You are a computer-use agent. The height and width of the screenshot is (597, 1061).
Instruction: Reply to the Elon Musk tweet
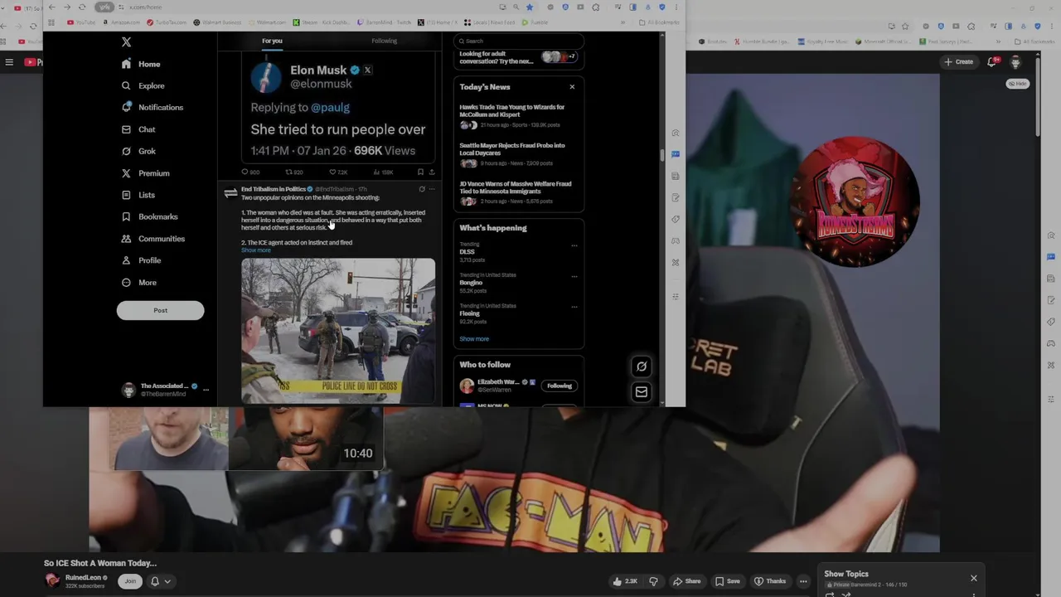pyautogui.click(x=250, y=172)
